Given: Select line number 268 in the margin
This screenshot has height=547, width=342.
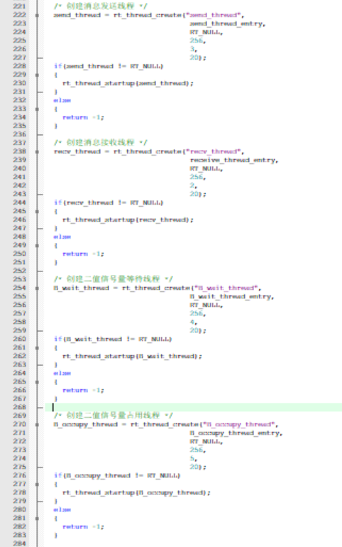Looking at the screenshot, I should 19,407.
